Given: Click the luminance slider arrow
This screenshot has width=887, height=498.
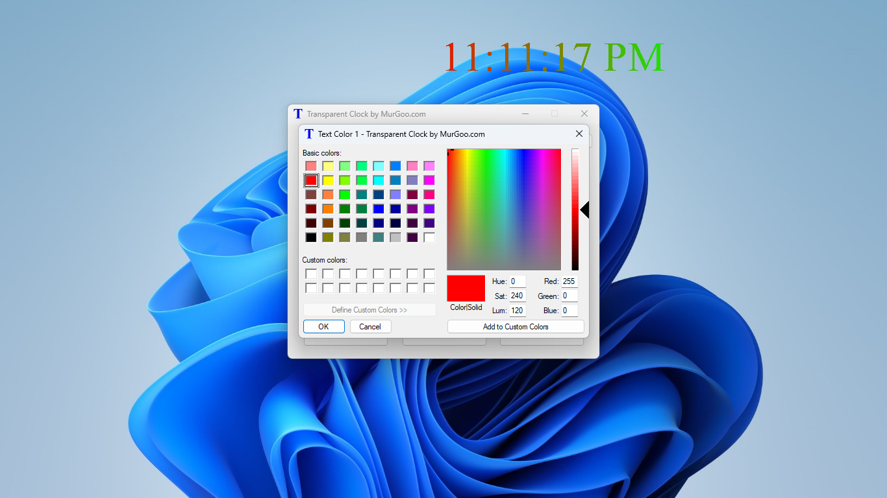Looking at the screenshot, I should [584, 209].
